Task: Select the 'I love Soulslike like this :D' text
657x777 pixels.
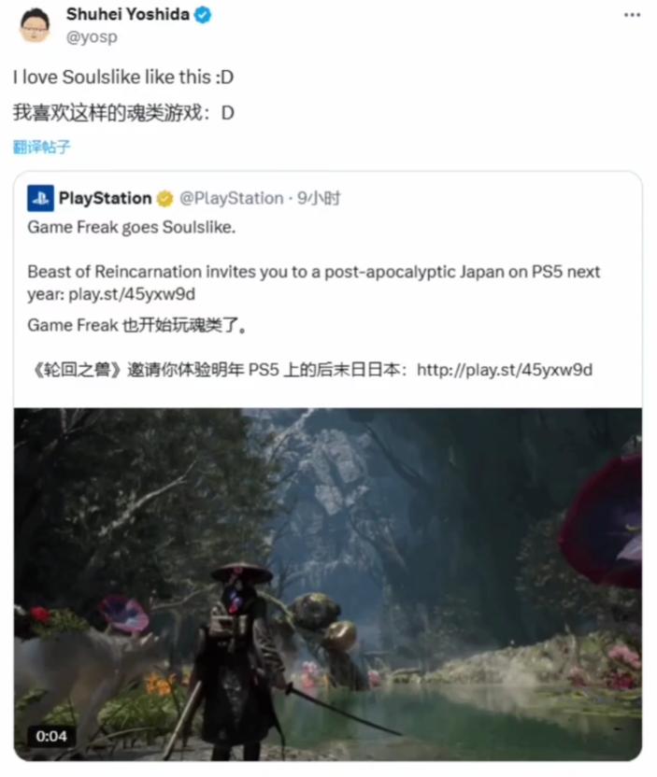Action: pyautogui.click(x=123, y=78)
